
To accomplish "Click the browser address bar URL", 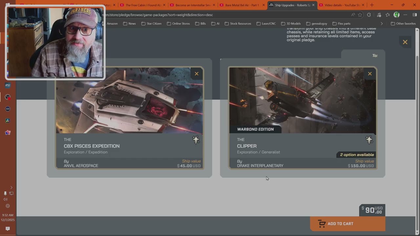I will coord(157,15).
